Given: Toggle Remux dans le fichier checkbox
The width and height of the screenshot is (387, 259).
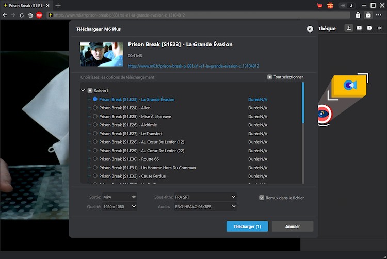Looking at the screenshot, I should pos(262,198).
